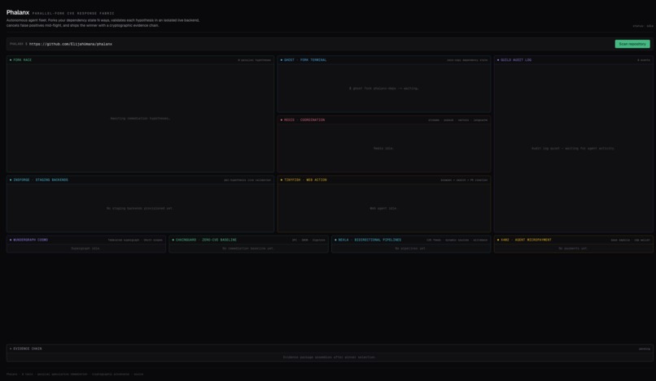
Task: Click the events count in GUILD AUDIT LOG
Action: [644, 60]
